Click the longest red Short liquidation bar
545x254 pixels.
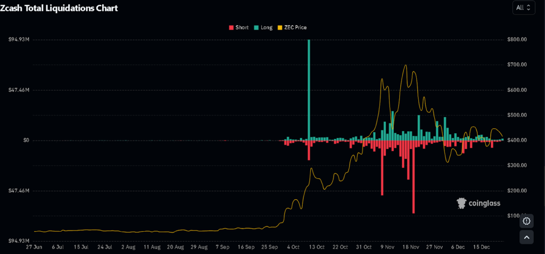tap(413, 177)
